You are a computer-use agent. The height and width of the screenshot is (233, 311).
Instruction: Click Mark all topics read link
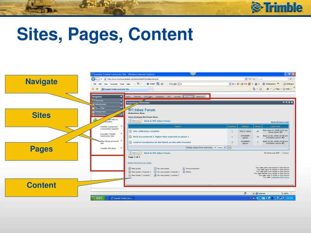click(x=280, y=122)
